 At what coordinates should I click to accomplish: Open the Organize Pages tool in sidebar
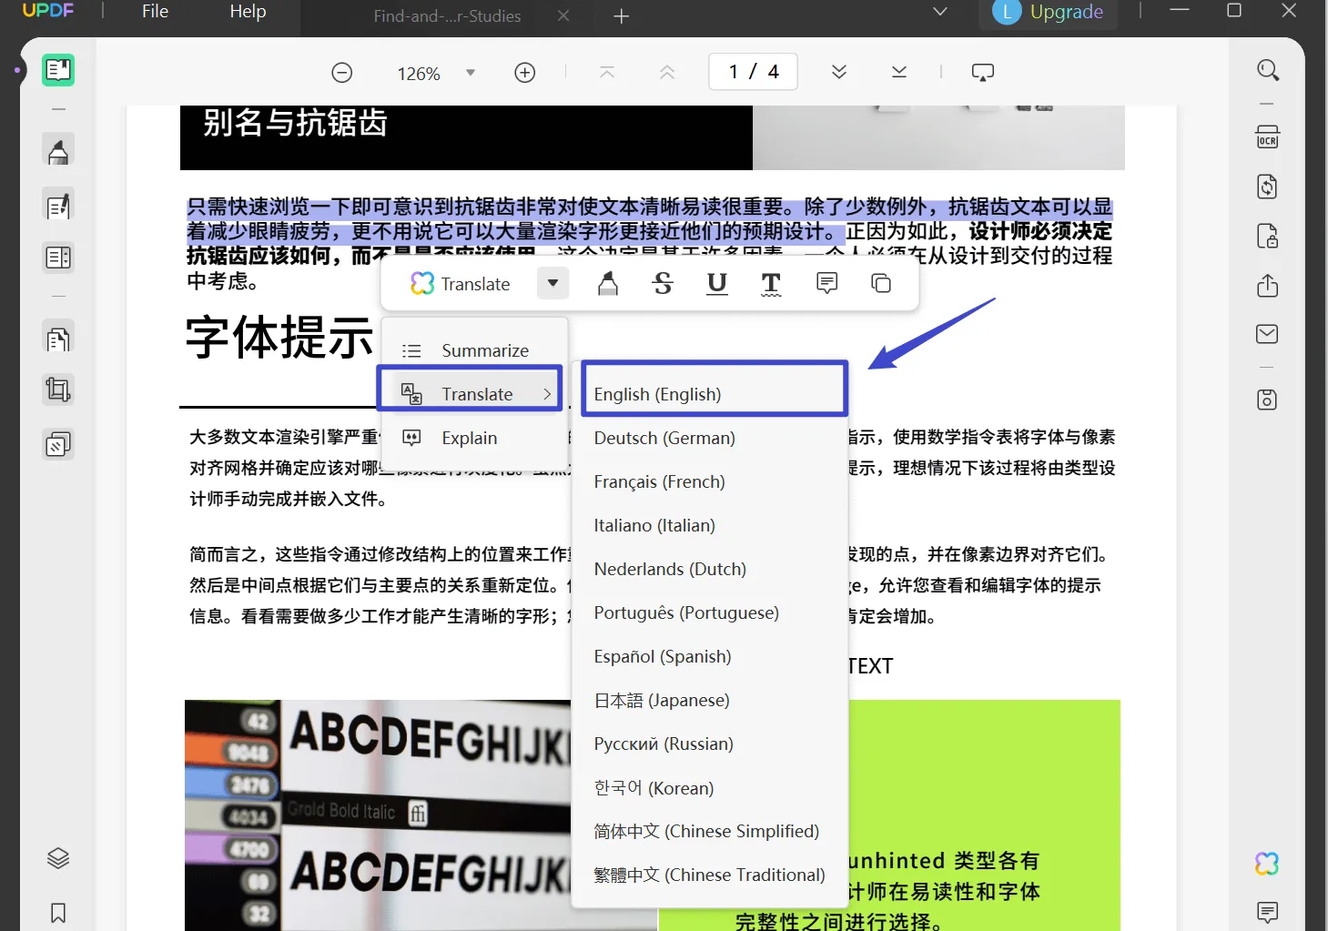[58, 339]
